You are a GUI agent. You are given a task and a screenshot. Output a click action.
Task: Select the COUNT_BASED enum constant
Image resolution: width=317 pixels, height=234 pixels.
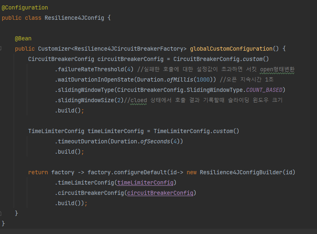[x=264, y=90]
